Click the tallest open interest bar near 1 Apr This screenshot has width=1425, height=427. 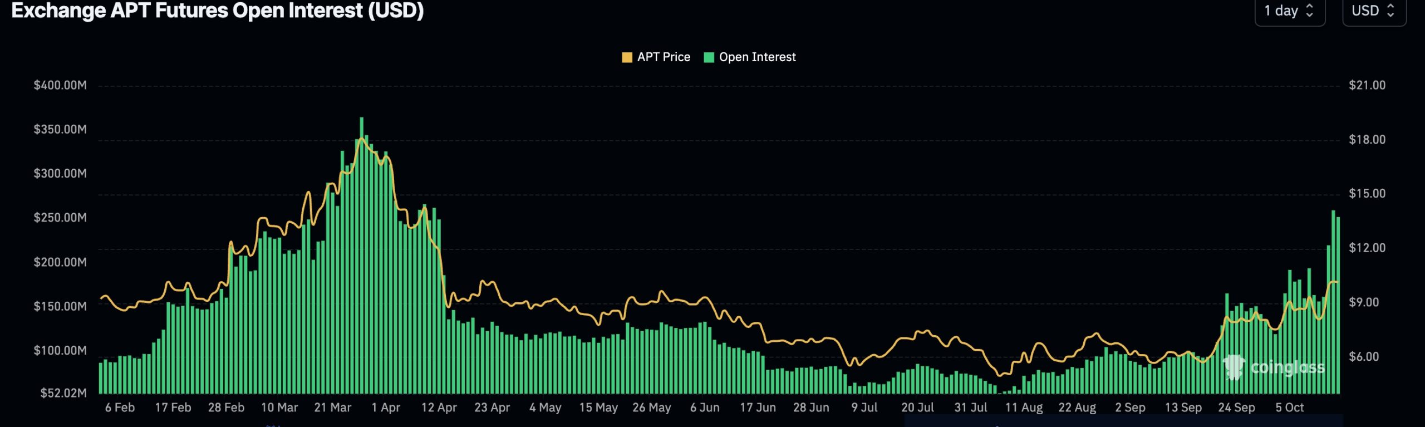(362, 256)
